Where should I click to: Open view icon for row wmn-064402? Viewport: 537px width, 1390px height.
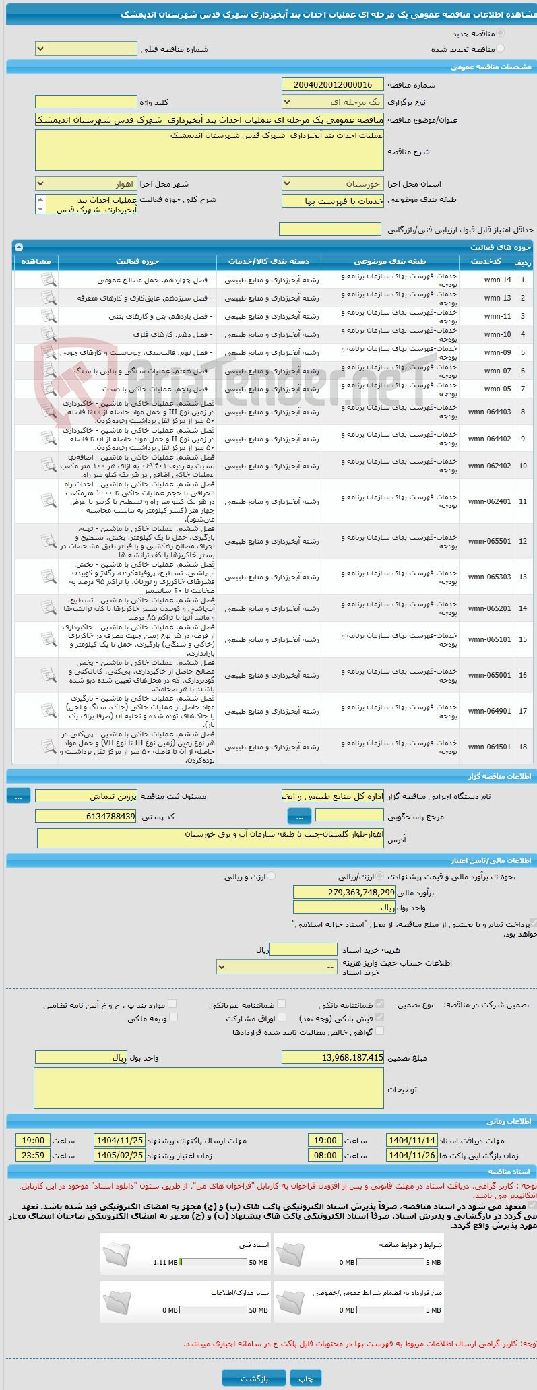pyautogui.click(x=49, y=438)
